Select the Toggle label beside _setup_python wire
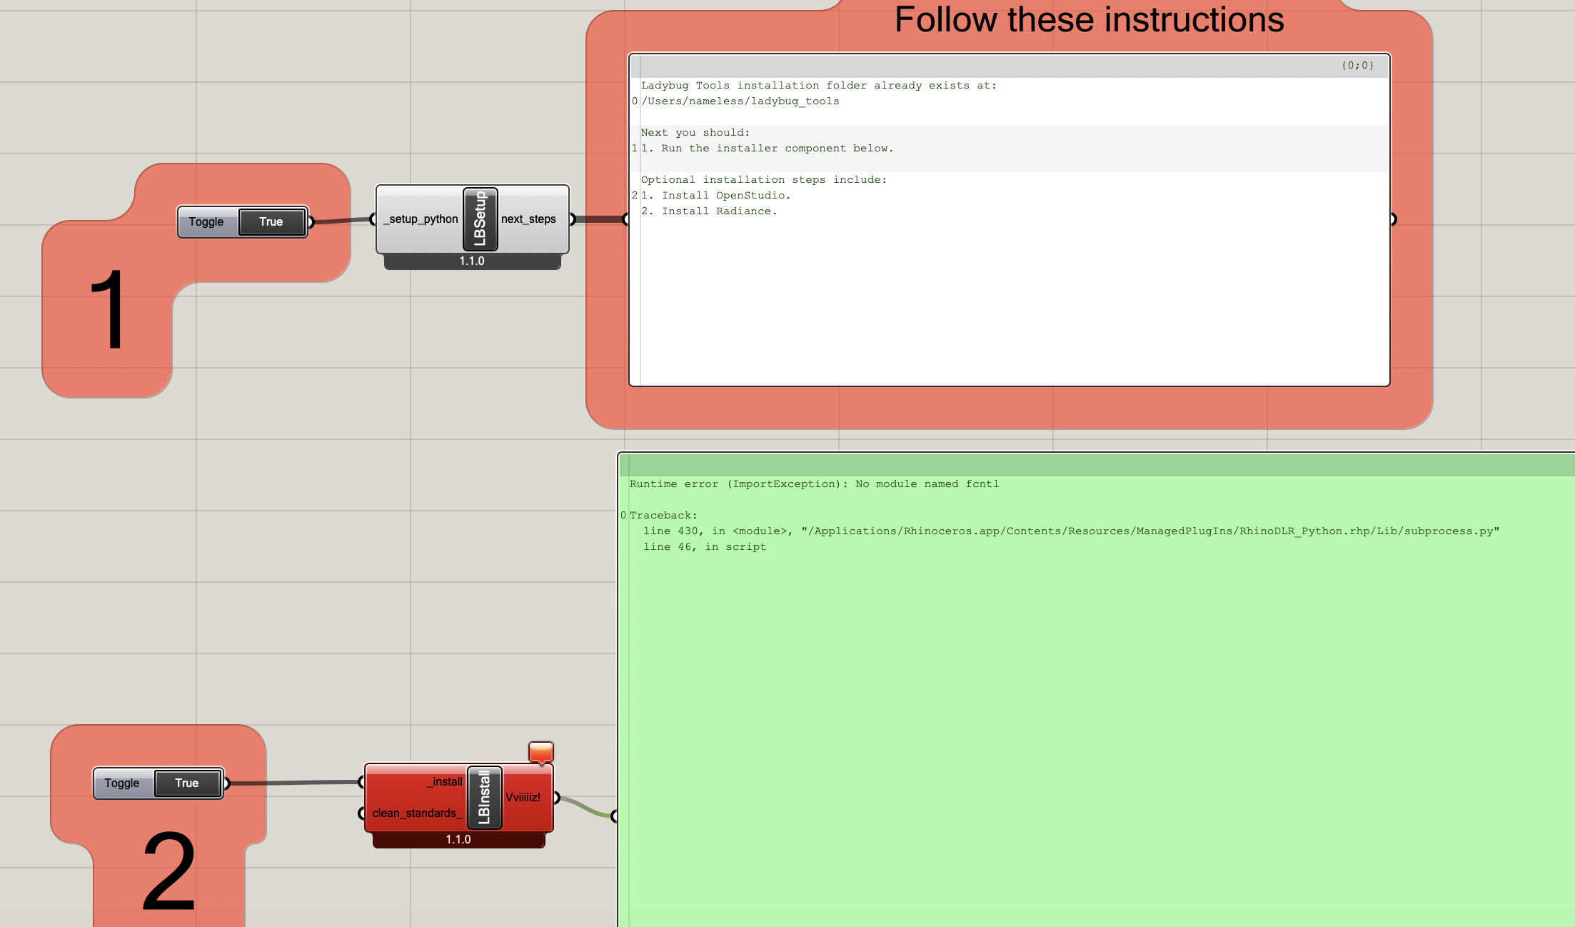Image resolution: width=1575 pixels, height=927 pixels. 206,221
